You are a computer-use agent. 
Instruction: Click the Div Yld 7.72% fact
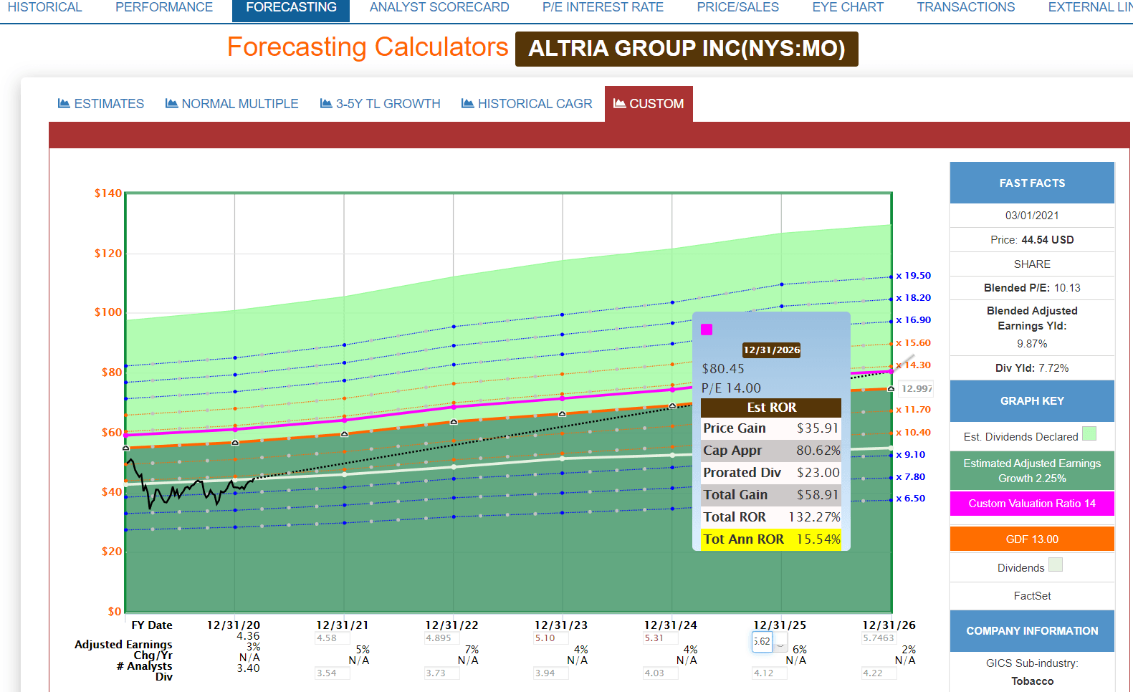(x=1032, y=368)
